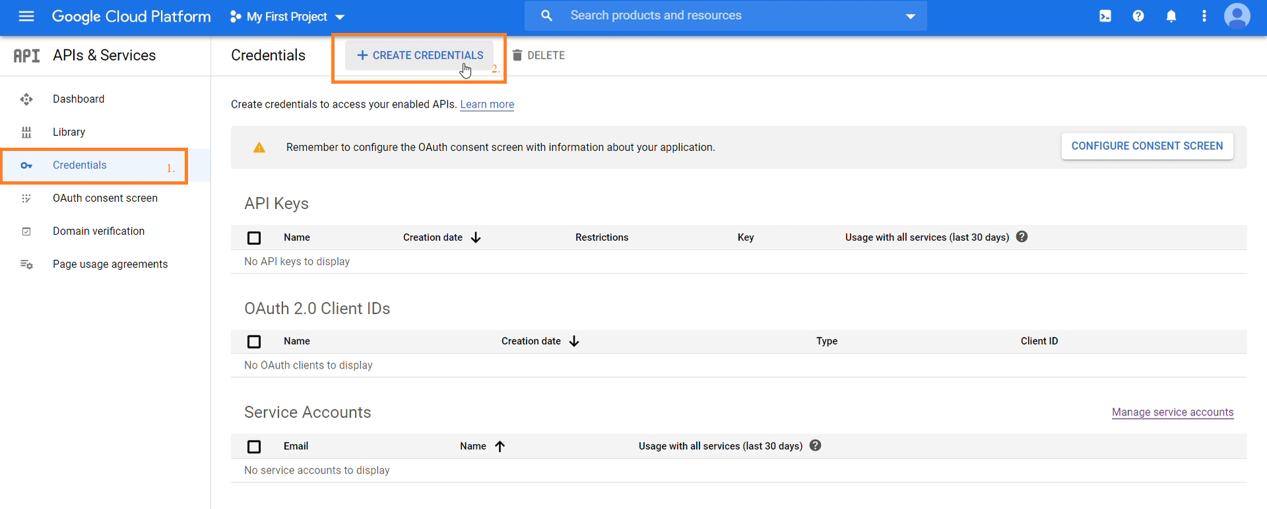
Task: Focus the Search products and resources field
Action: click(726, 15)
